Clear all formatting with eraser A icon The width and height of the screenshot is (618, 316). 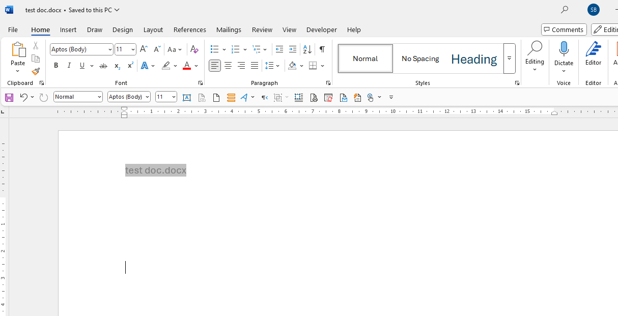coord(194,49)
